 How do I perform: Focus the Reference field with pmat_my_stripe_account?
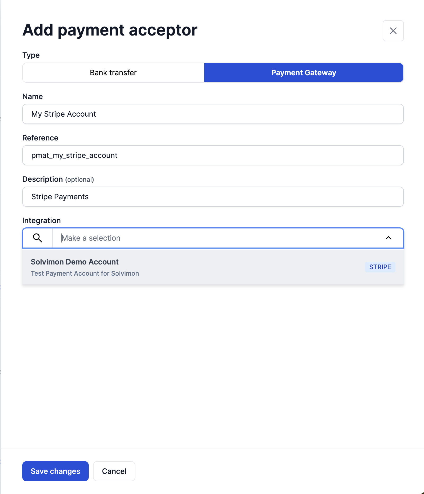click(x=213, y=155)
